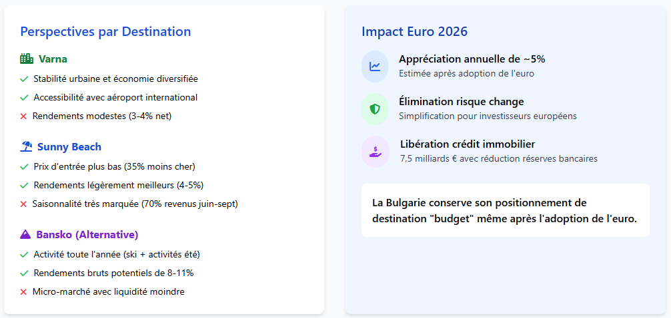The height and width of the screenshot is (318, 671).
Task: Click the Sunny Beach umbrella icon
Action: pyautogui.click(x=27, y=147)
